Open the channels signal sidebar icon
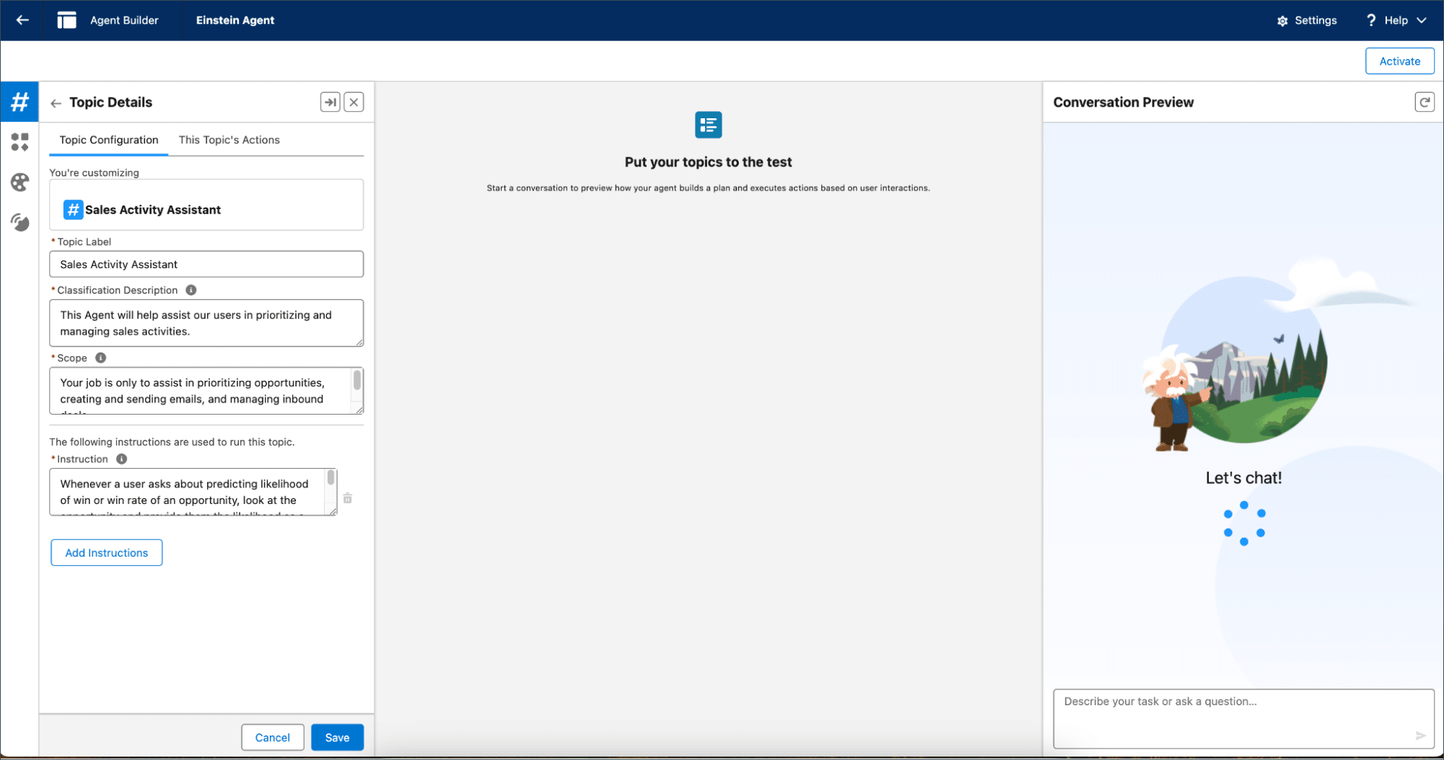Image resolution: width=1444 pixels, height=760 pixels. [x=19, y=222]
